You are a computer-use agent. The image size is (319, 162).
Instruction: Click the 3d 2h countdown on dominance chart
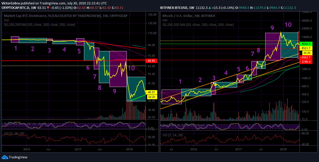click(x=152, y=97)
